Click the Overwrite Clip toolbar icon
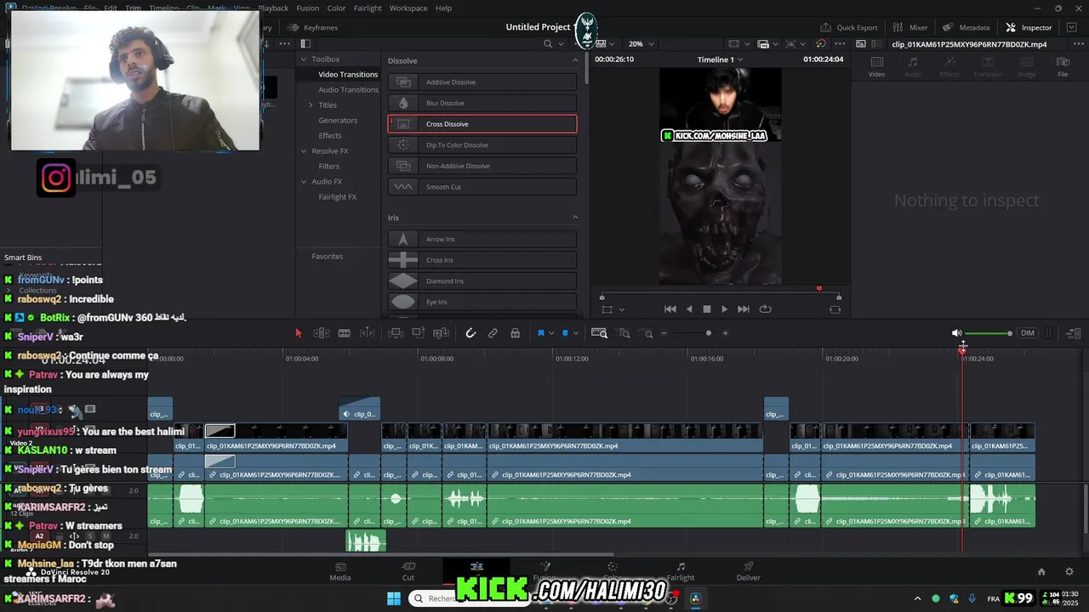Image resolution: width=1089 pixels, height=612 pixels. pyautogui.click(x=419, y=333)
